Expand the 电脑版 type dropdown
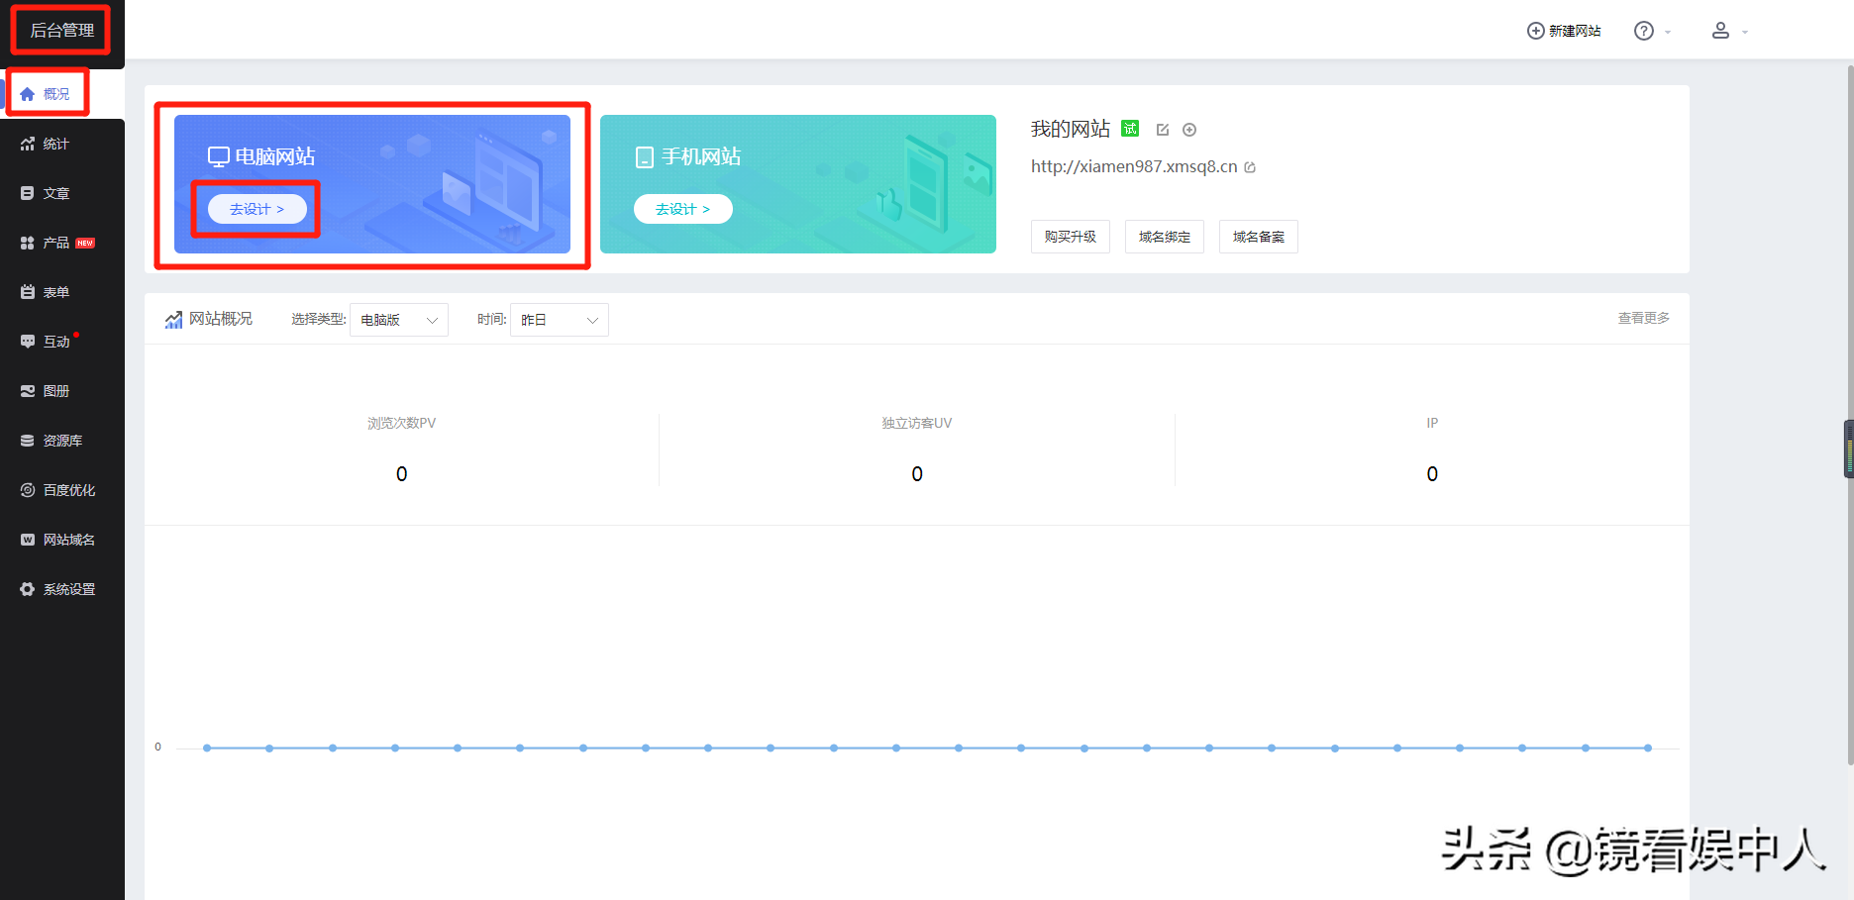This screenshot has height=900, width=1854. click(x=399, y=320)
